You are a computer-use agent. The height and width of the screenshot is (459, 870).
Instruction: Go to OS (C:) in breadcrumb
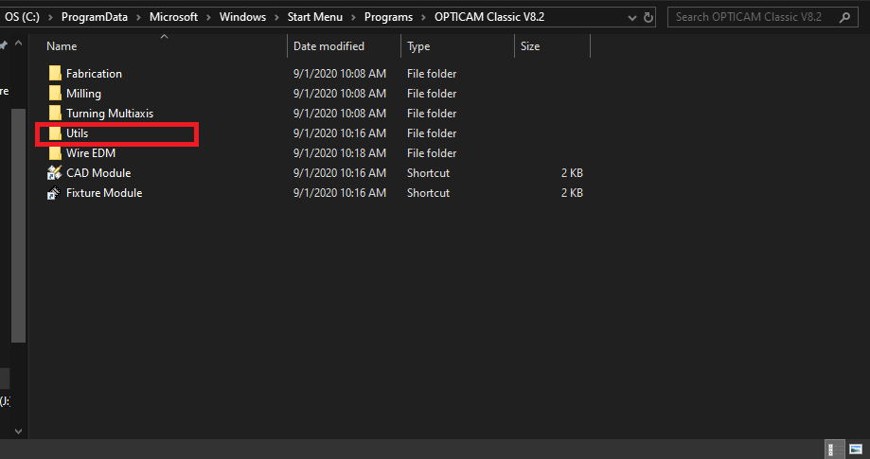[22, 17]
